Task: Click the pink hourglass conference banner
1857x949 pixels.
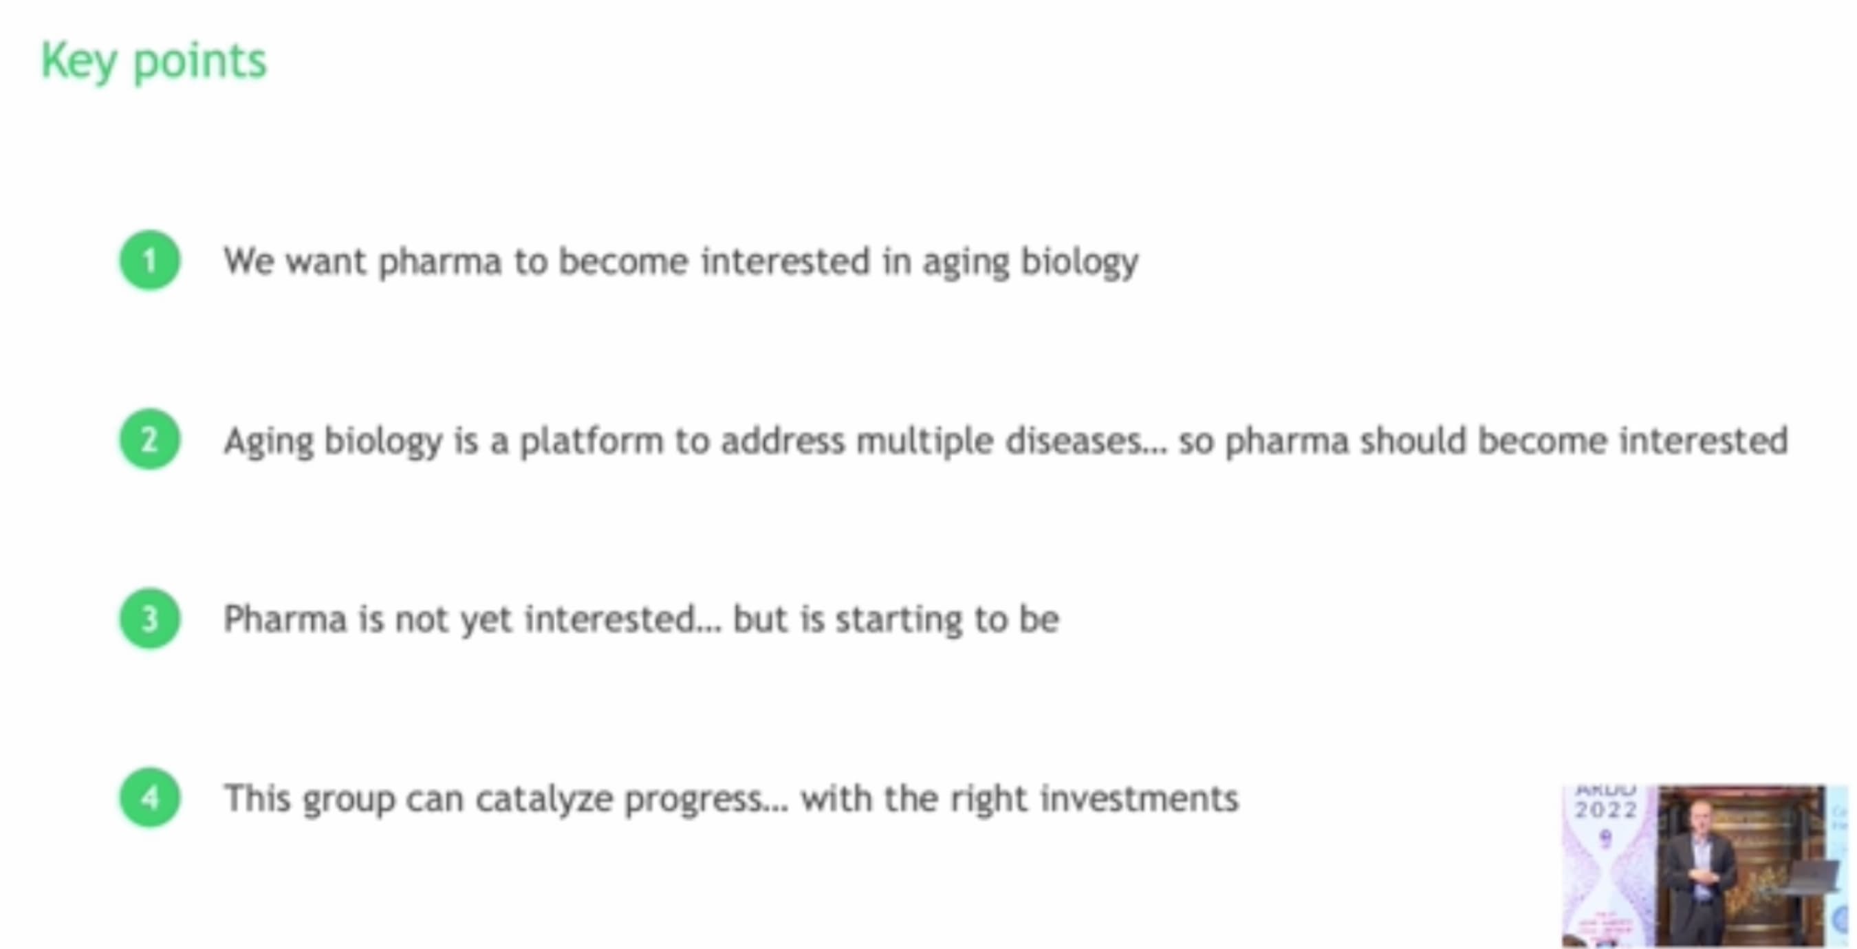Action: [1609, 865]
